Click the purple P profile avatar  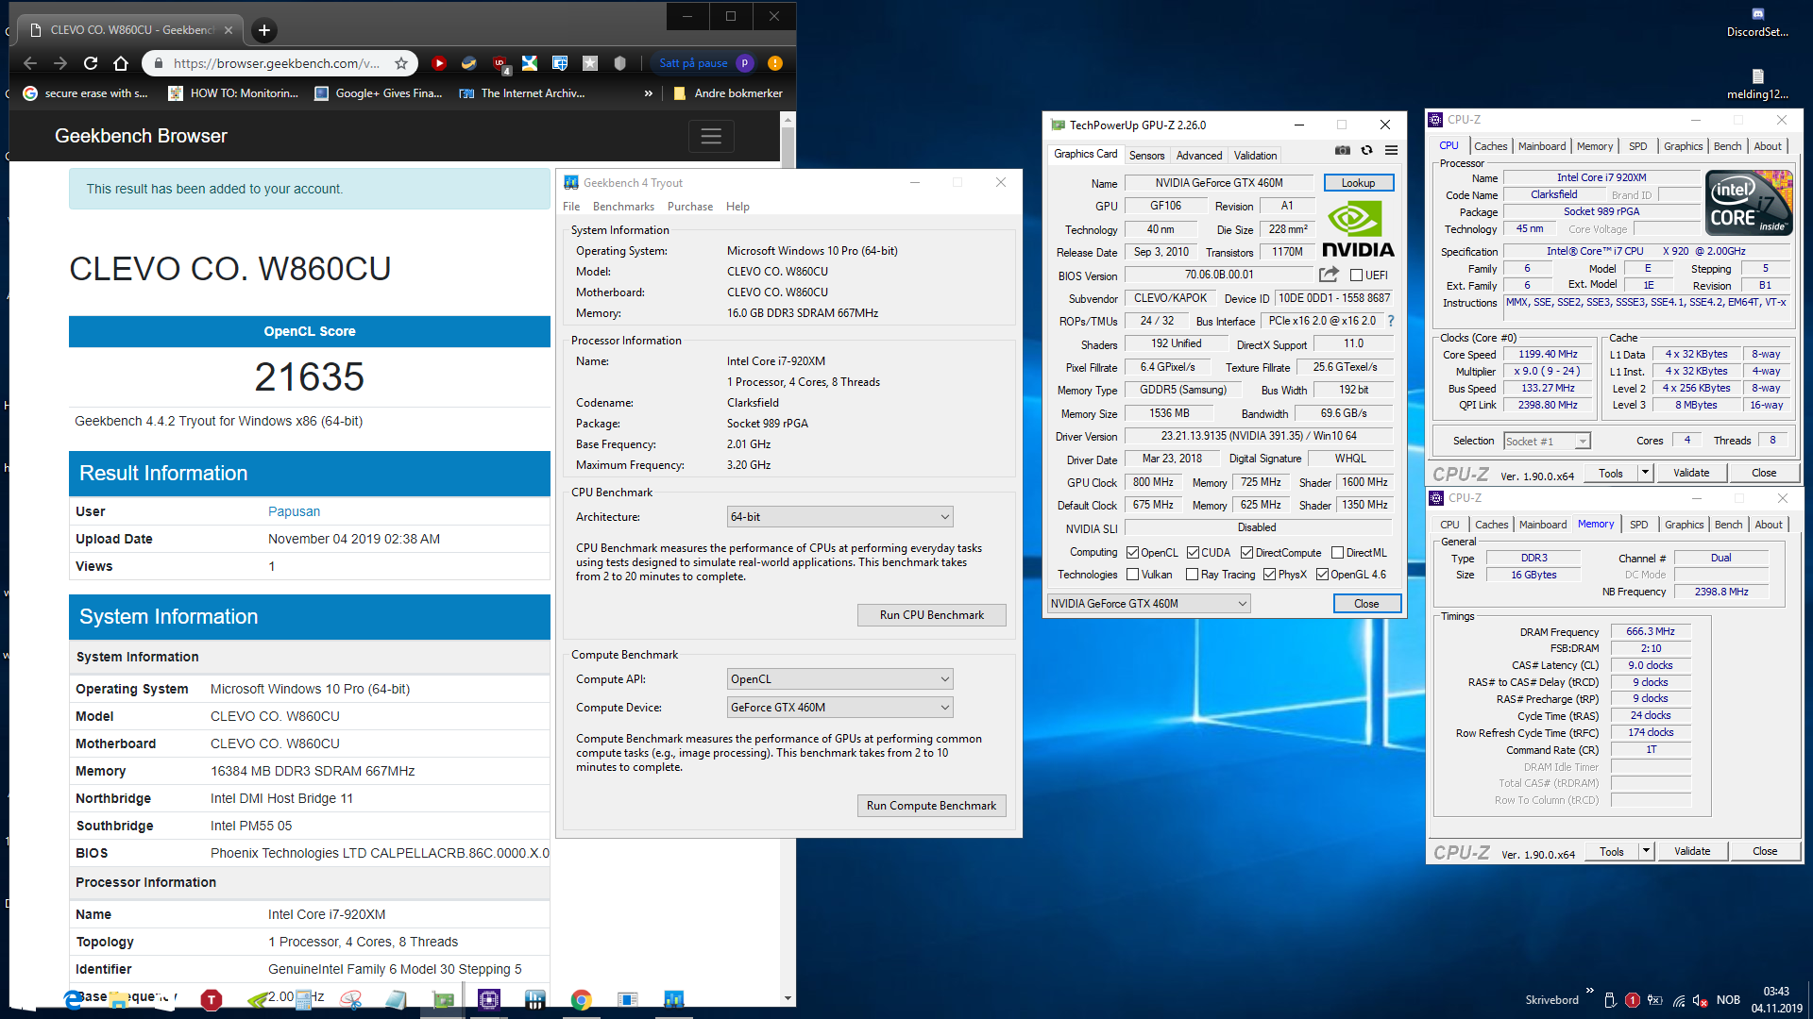pos(745,63)
